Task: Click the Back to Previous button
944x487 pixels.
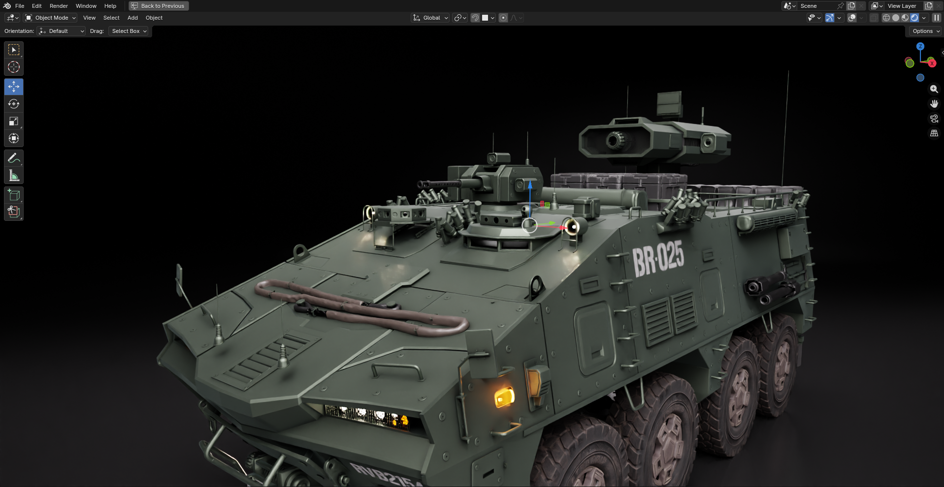Action: point(159,6)
